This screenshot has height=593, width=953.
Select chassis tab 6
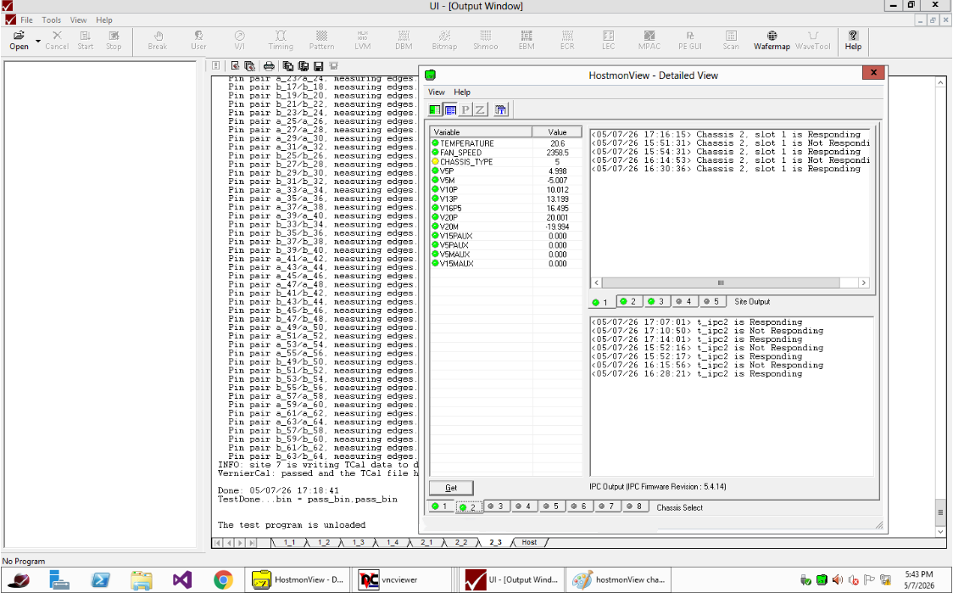click(580, 506)
